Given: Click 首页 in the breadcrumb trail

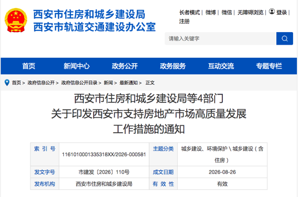Looking at the screenshot, I should pos(16,83).
